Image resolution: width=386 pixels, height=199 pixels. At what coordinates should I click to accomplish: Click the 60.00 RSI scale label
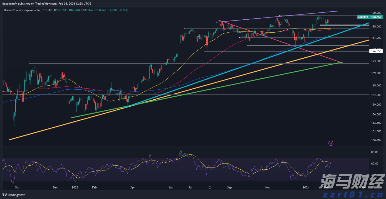click(x=375, y=163)
